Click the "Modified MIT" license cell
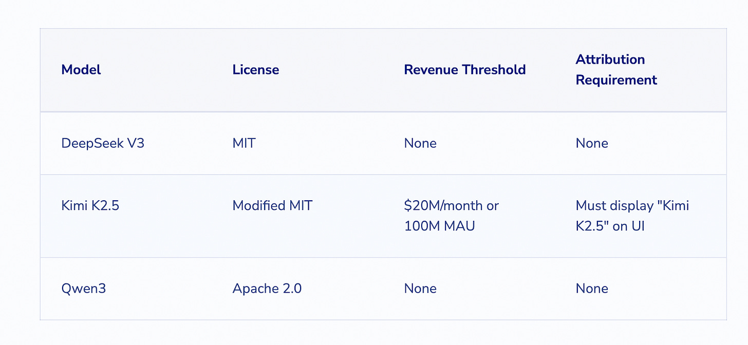 [272, 206]
